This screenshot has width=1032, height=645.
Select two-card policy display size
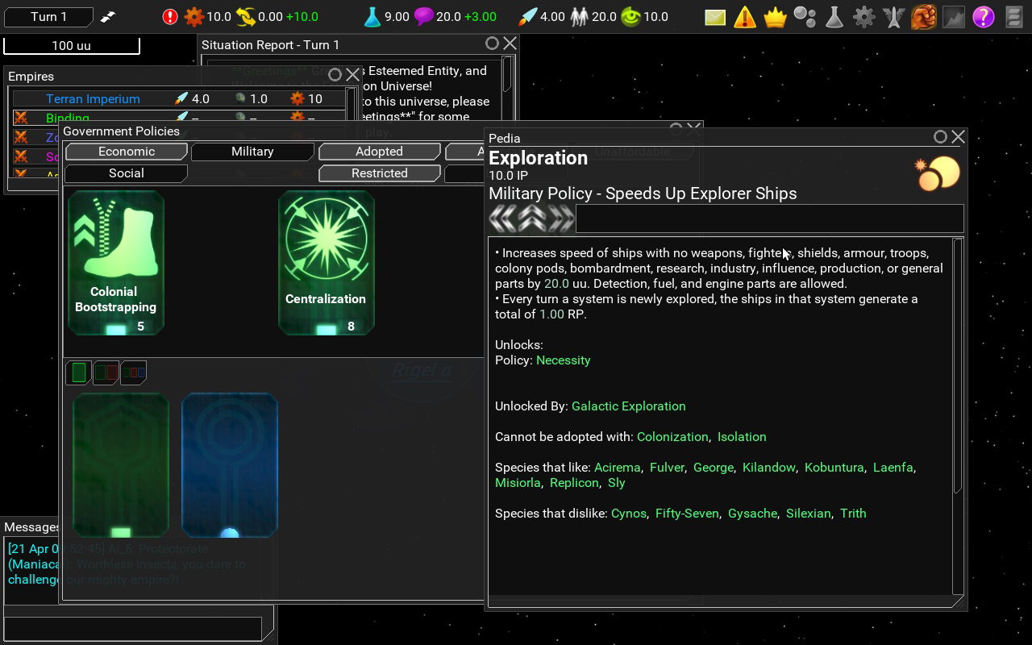106,372
